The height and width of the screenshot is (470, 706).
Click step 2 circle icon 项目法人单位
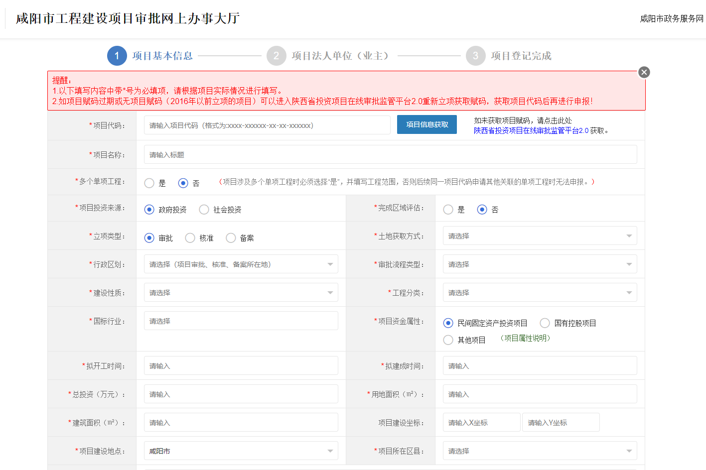(276, 56)
